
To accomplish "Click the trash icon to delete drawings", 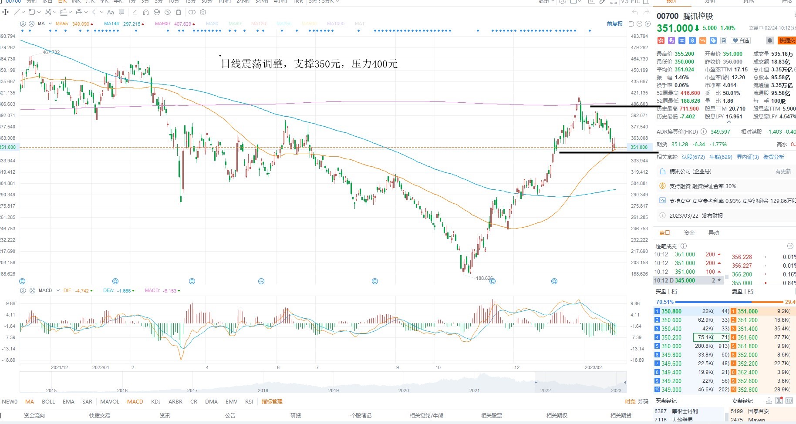I will (179, 12).
